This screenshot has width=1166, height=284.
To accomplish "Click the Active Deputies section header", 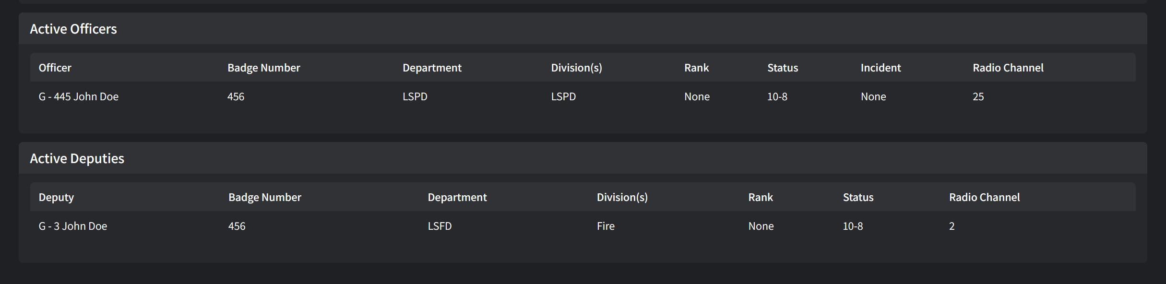I will (77, 158).
